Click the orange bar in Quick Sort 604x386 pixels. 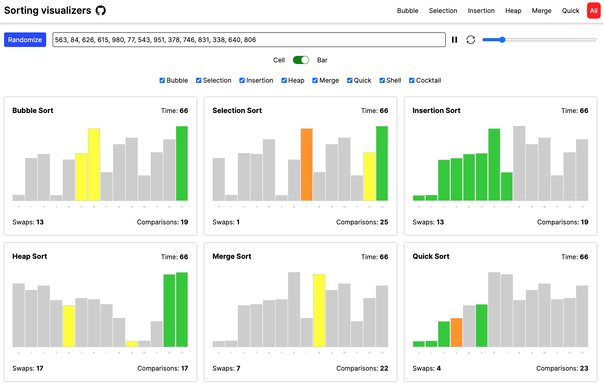point(457,333)
